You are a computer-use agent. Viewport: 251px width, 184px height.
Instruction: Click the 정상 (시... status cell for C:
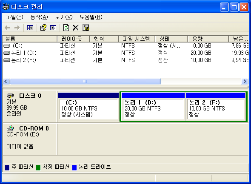(x=170, y=46)
